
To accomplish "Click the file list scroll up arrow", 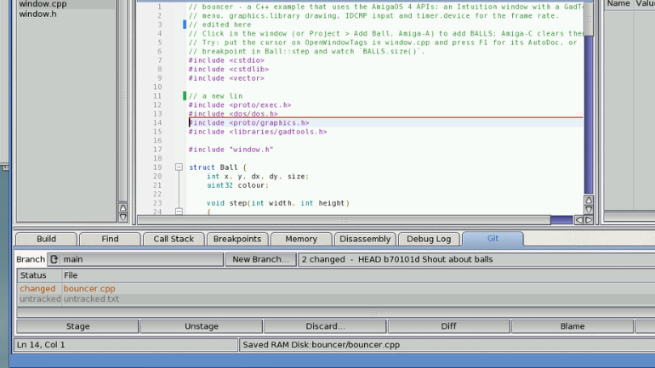I will [x=123, y=207].
